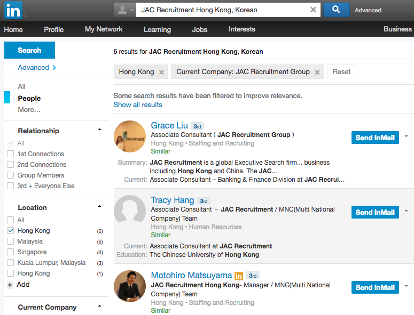Click the Add location plus icon
414x315 pixels.
coord(10,285)
